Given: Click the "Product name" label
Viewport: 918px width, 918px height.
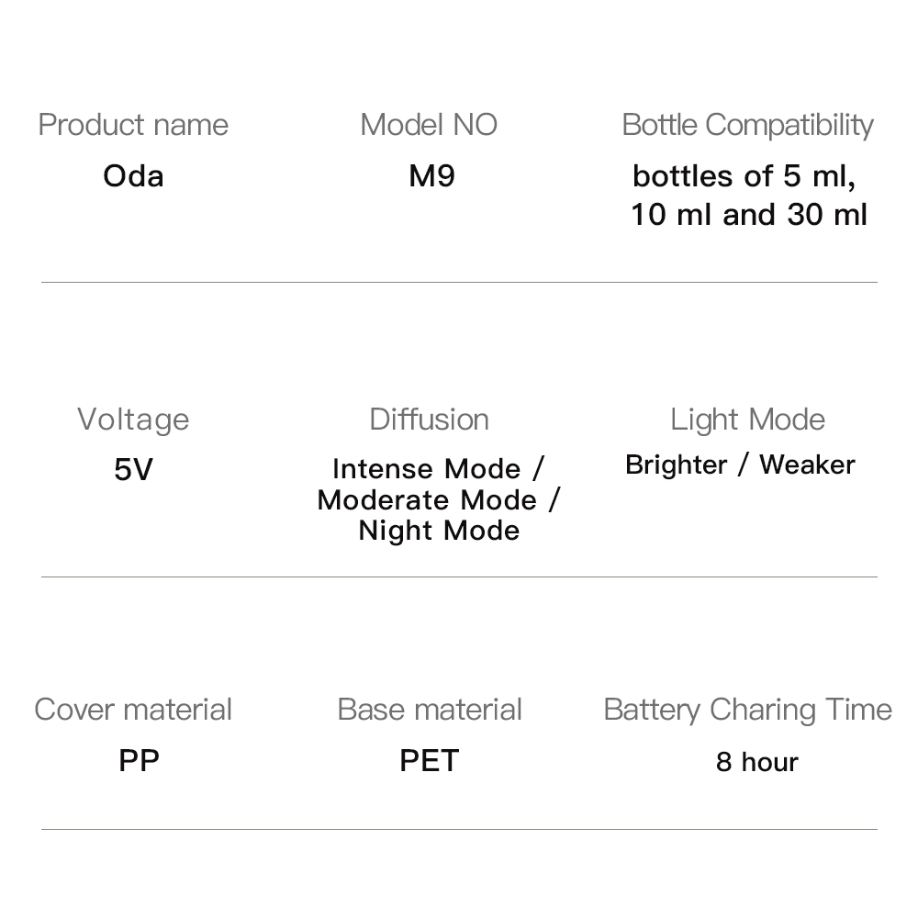Looking at the screenshot, I should (133, 125).
